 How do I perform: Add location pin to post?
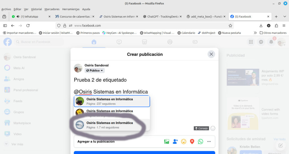pyautogui.click(x=192, y=142)
